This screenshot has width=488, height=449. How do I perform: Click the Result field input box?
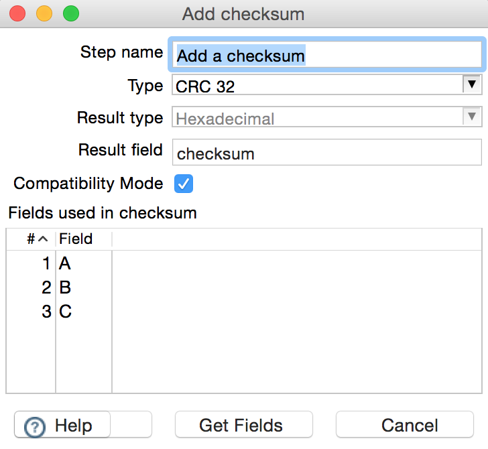(x=327, y=153)
